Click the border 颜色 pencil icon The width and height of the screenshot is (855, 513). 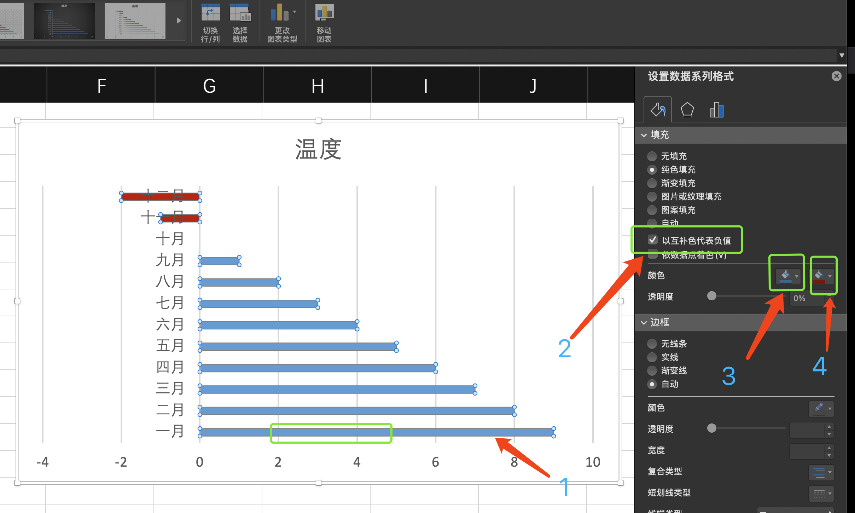(x=820, y=408)
